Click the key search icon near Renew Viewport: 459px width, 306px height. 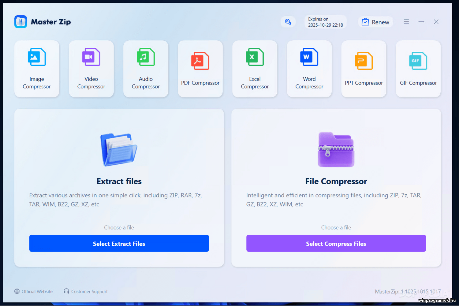(288, 22)
